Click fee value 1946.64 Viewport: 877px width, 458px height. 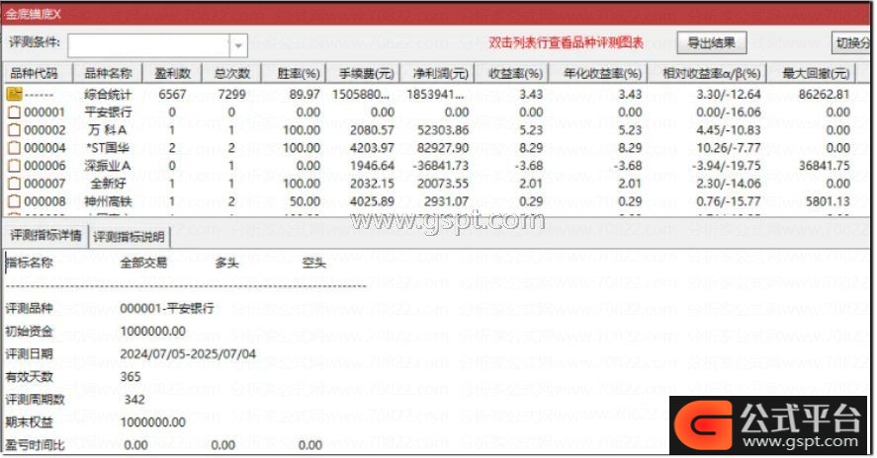coord(372,166)
